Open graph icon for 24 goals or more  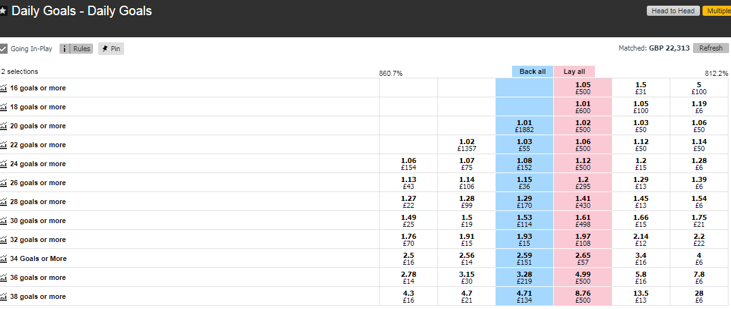[4, 164]
